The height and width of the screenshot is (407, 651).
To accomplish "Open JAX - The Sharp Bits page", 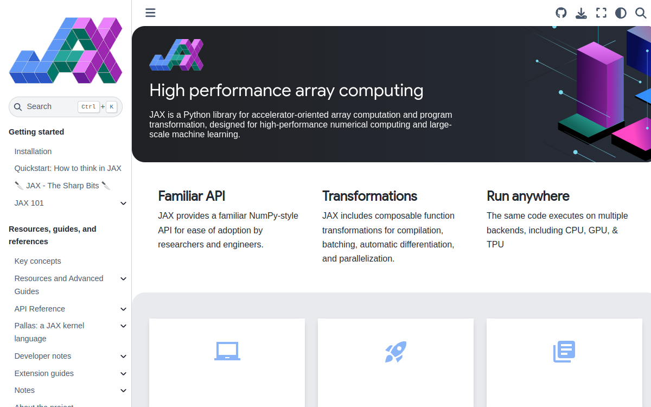I will pyautogui.click(x=62, y=186).
